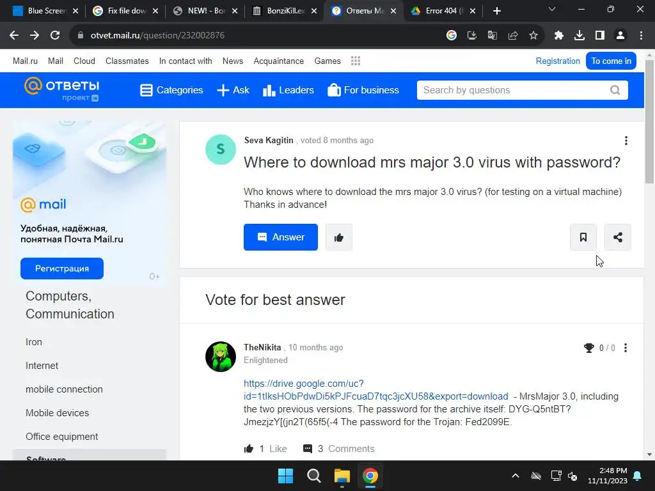Open the Mail.ru link in top bar

[25, 61]
